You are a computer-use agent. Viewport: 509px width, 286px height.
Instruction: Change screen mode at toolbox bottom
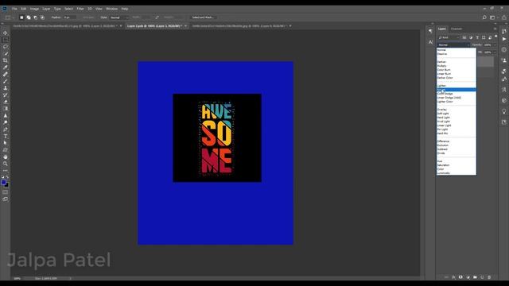pyautogui.click(x=6, y=199)
